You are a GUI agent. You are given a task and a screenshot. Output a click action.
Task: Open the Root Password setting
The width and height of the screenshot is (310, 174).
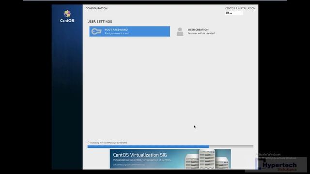pyautogui.click(x=129, y=31)
